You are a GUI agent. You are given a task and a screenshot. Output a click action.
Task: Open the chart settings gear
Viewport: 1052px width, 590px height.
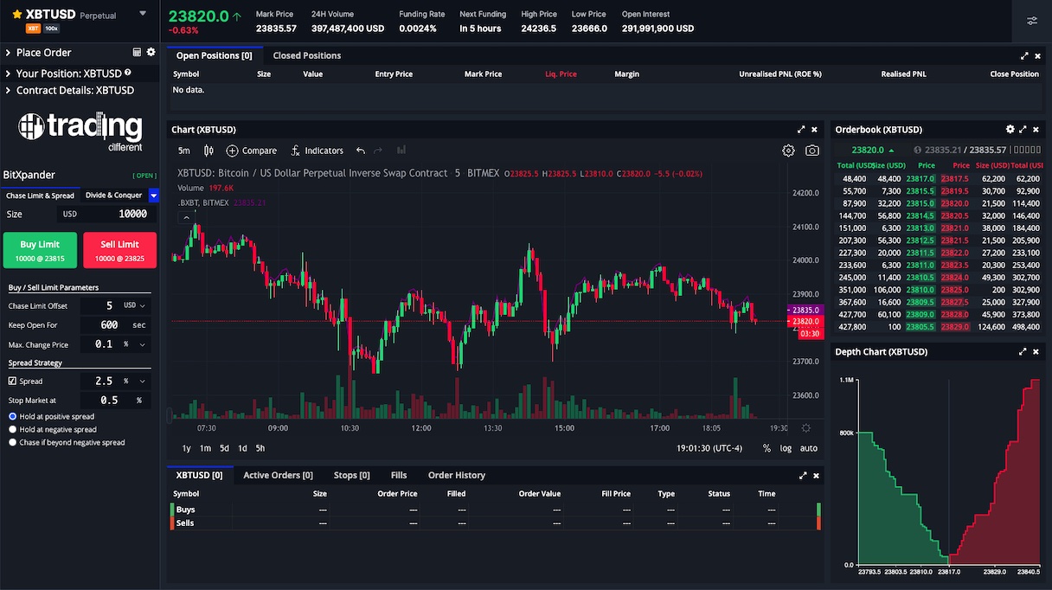tap(788, 150)
